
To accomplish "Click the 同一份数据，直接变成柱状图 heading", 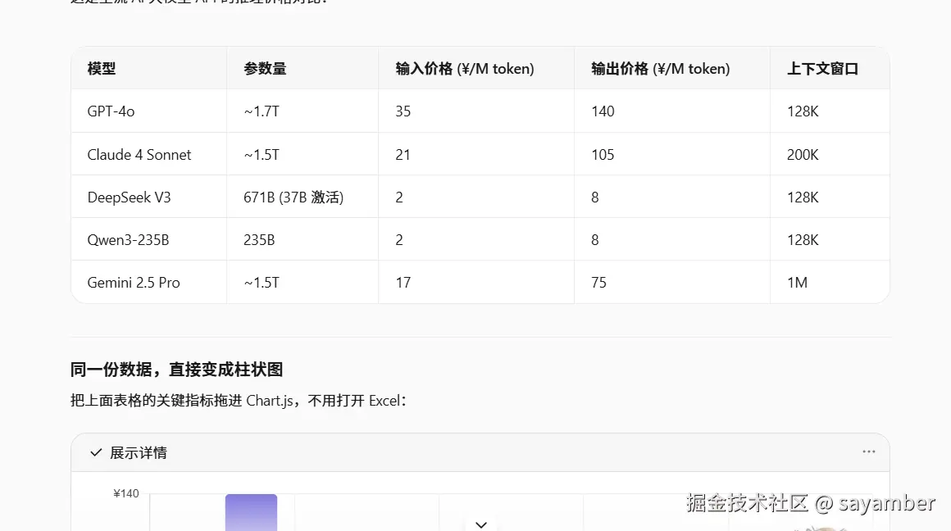I will pyautogui.click(x=176, y=369).
